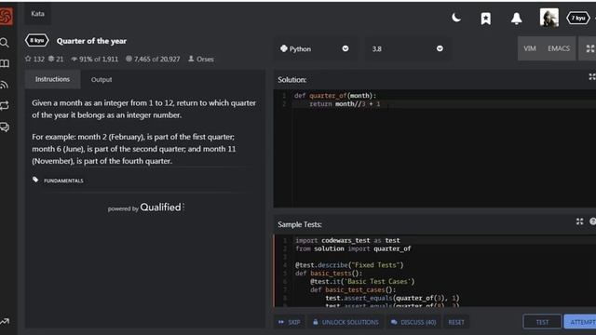Click the collections icon with 21 count
Viewport: 596px width, 335px height.
pyautogui.click(x=51, y=59)
